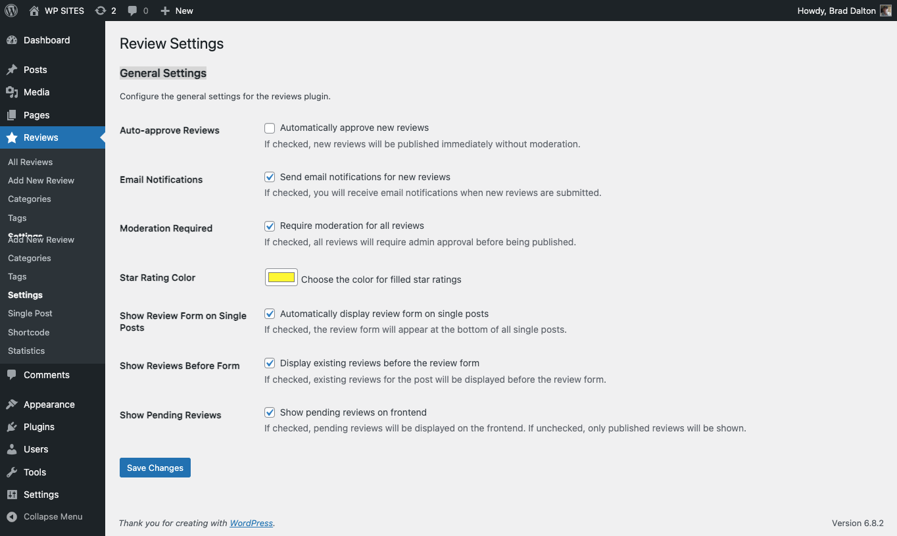Go to All Reviews submenu item
Viewport: 897px width, 536px height.
pyautogui.click(x=30, y=162)
